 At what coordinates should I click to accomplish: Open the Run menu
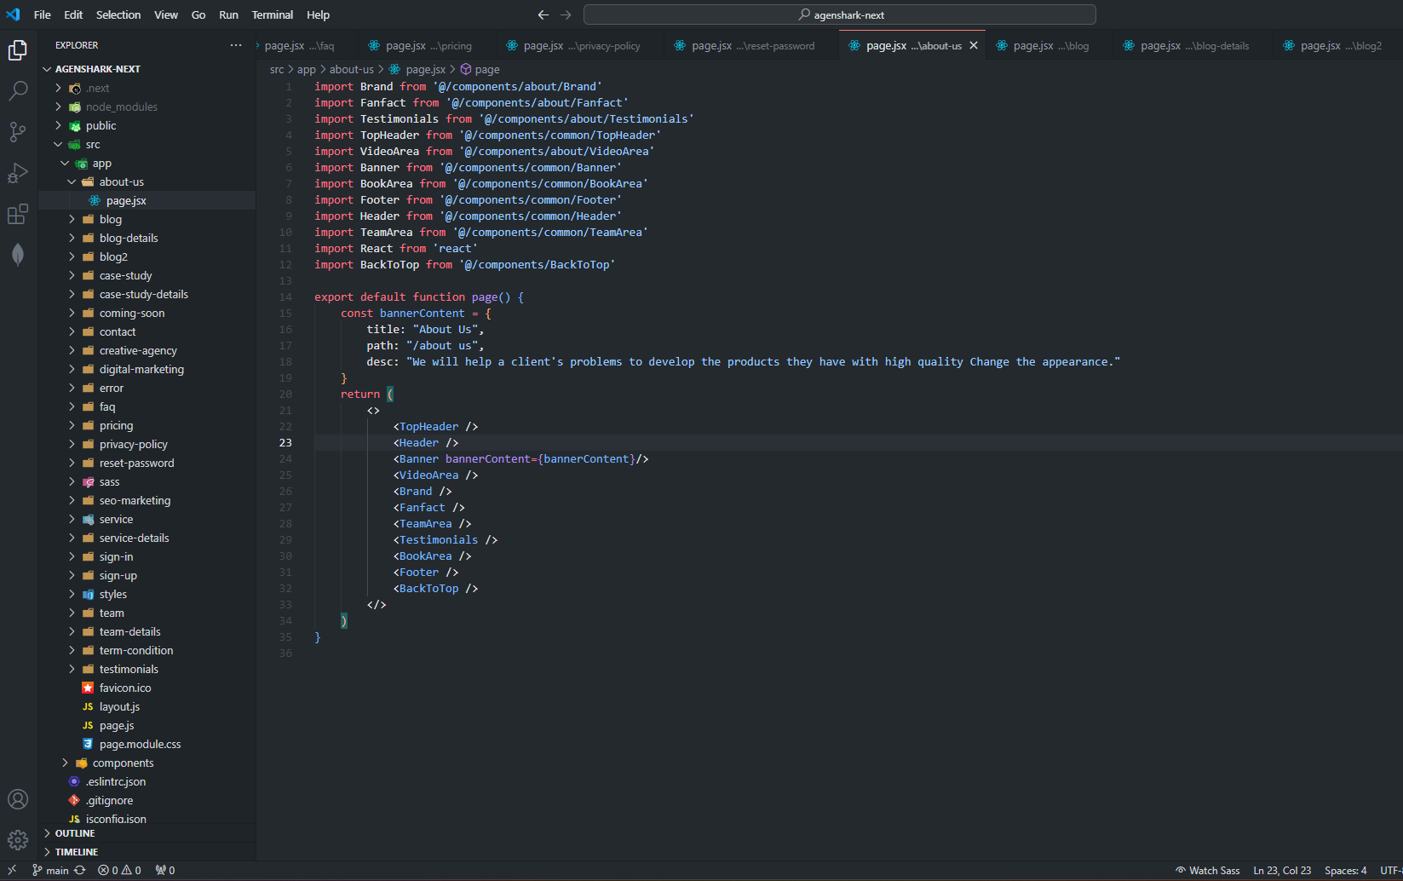coord(228,14)
